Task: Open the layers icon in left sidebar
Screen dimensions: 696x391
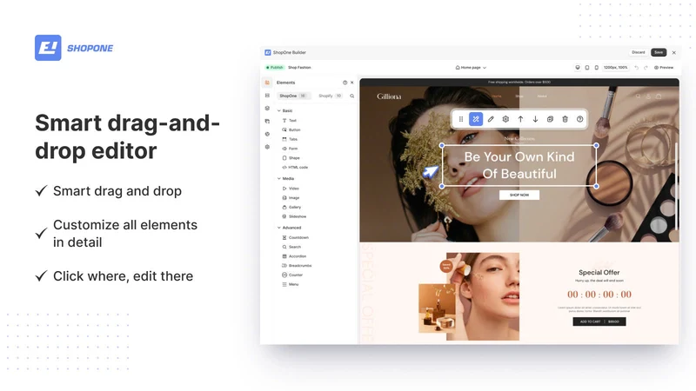Action: pos(267,108)
